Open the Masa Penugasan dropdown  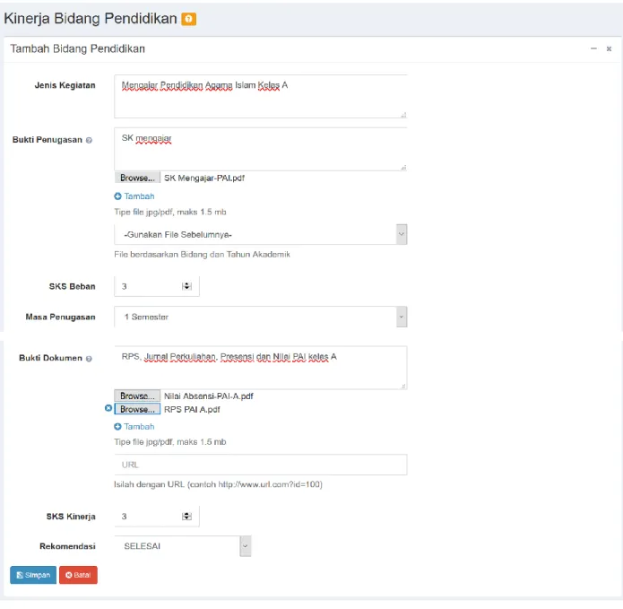tap(261, 317)
